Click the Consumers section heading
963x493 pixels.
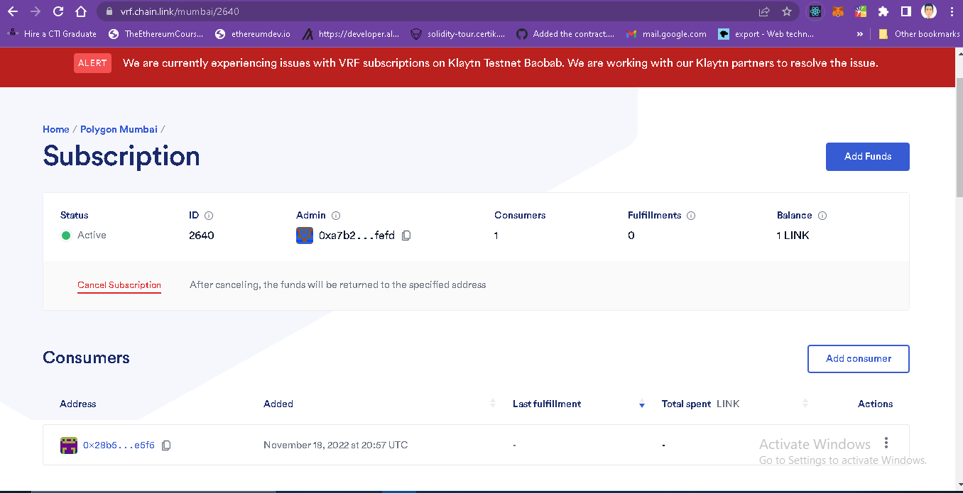[86, 358]
